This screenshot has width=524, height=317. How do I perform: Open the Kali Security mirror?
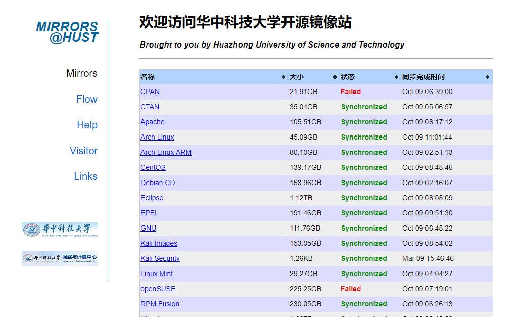pos(160,258)
